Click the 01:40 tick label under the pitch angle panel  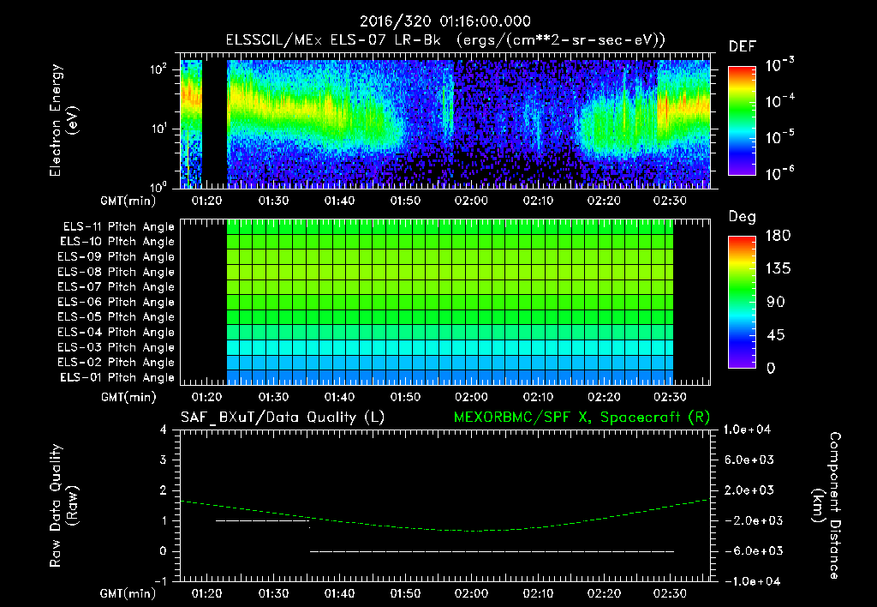[x=339, y=398]
